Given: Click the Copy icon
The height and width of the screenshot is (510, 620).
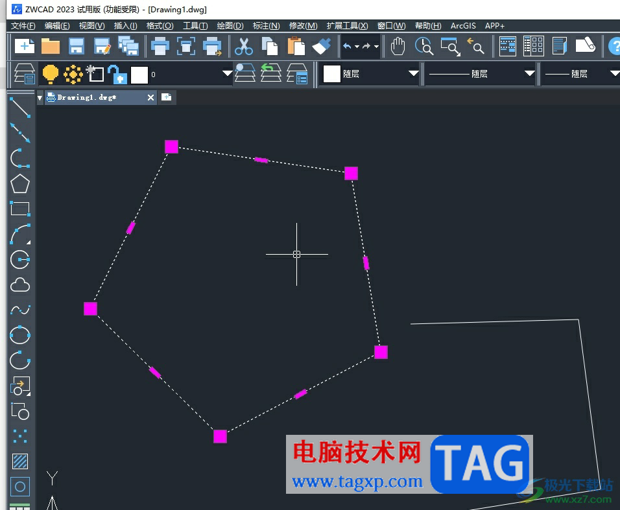Looking at the screenshot, I should (270, 46).
